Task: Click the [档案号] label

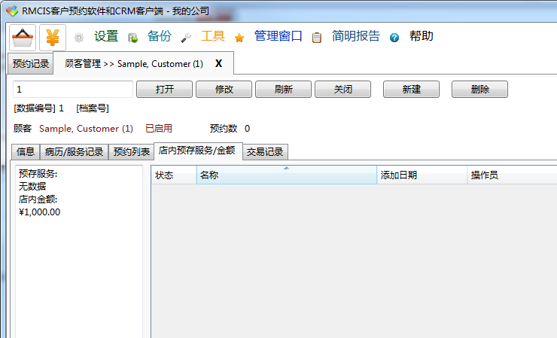Action: coord(93,108)
